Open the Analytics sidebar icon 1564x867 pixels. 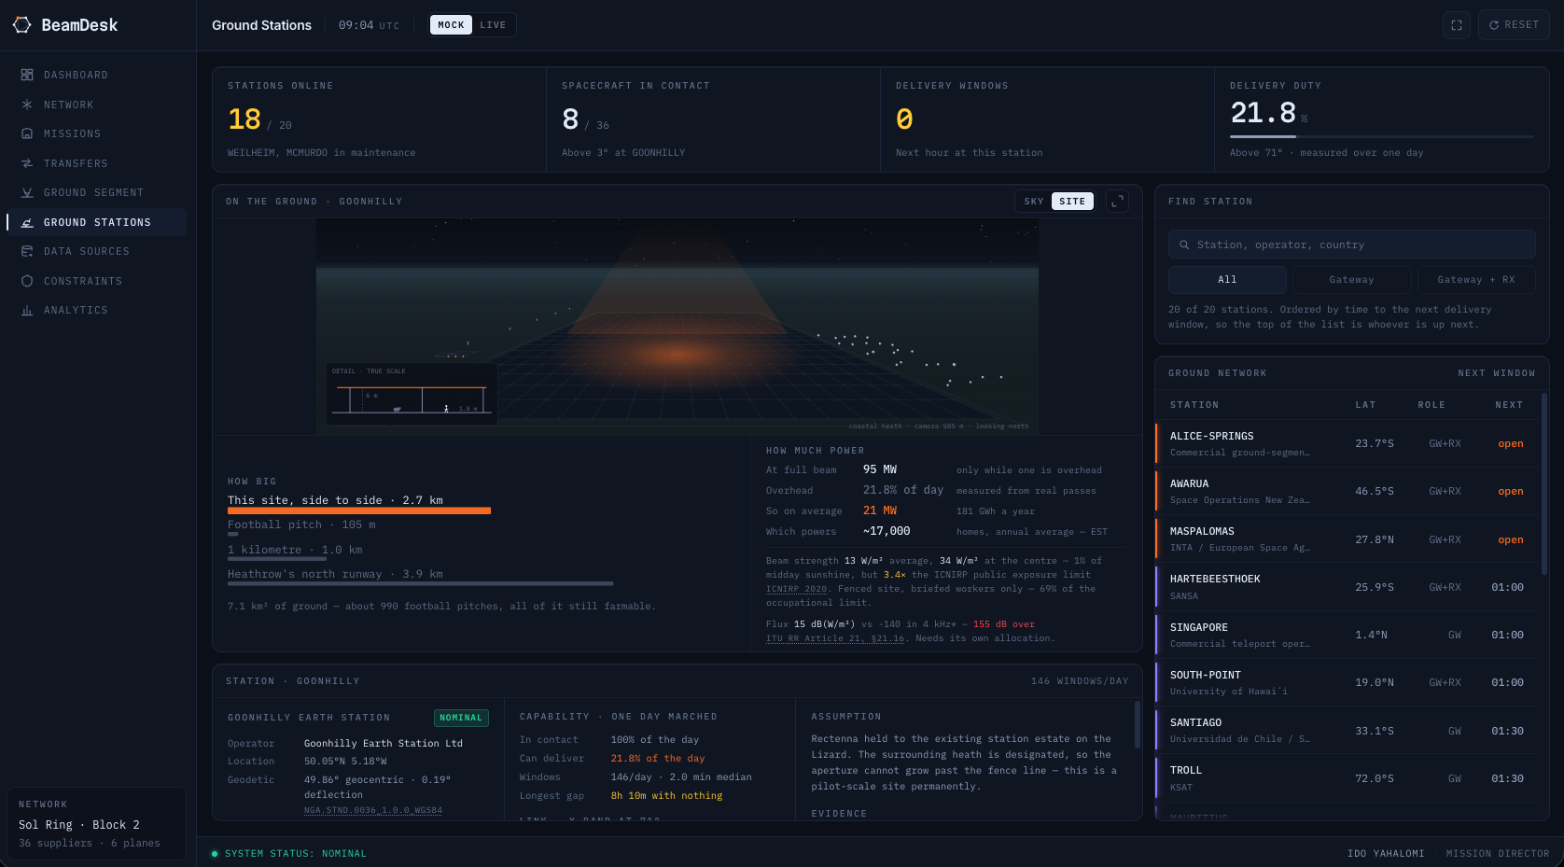pos(27,310)
